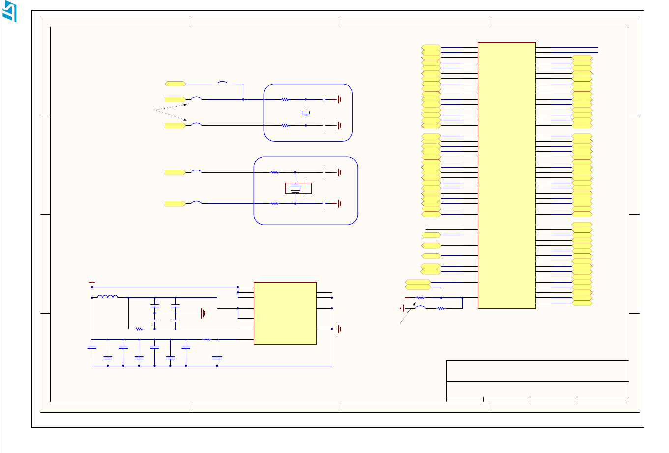
Task: Select the ground symbol beside the polarized capacitors
Action: [203, 313]
